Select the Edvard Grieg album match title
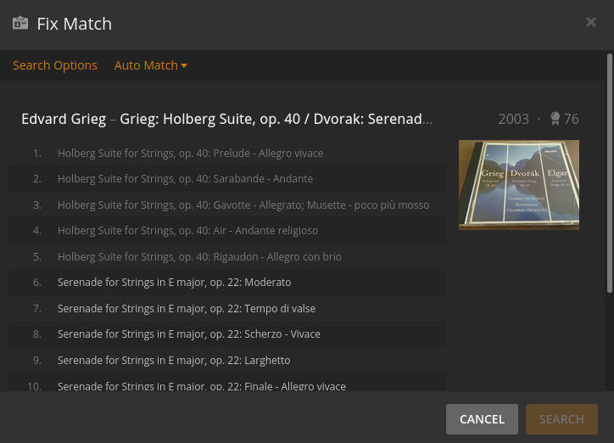 (226, 119)
